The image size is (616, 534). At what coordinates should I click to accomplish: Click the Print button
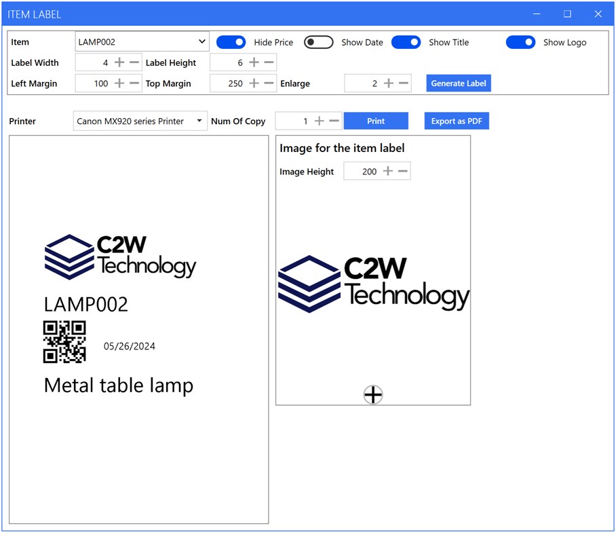376,121
